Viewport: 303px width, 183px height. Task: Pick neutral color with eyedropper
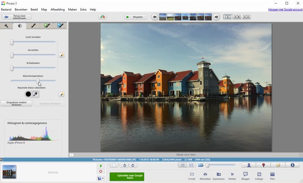(36, 94)
